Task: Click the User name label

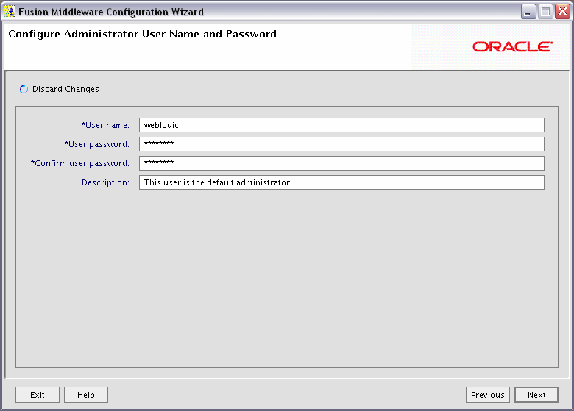Action: pyautogui.click(x=105, y=125)
